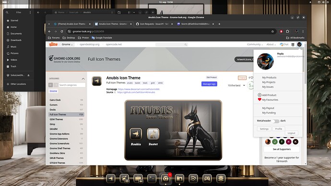Viewport: 331px width, 186px height.
Task: Click the heart icon next to My Favourites
Action: pos(260,100)
